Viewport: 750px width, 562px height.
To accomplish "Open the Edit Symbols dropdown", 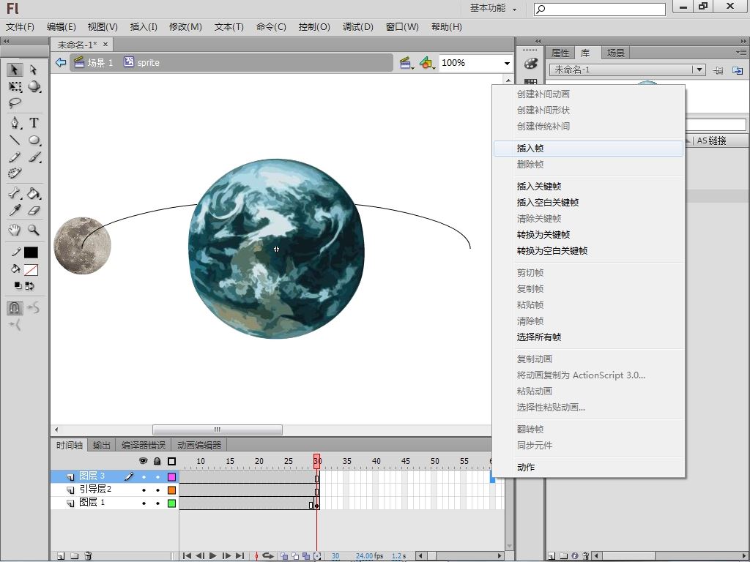I will tap(427, 63).
